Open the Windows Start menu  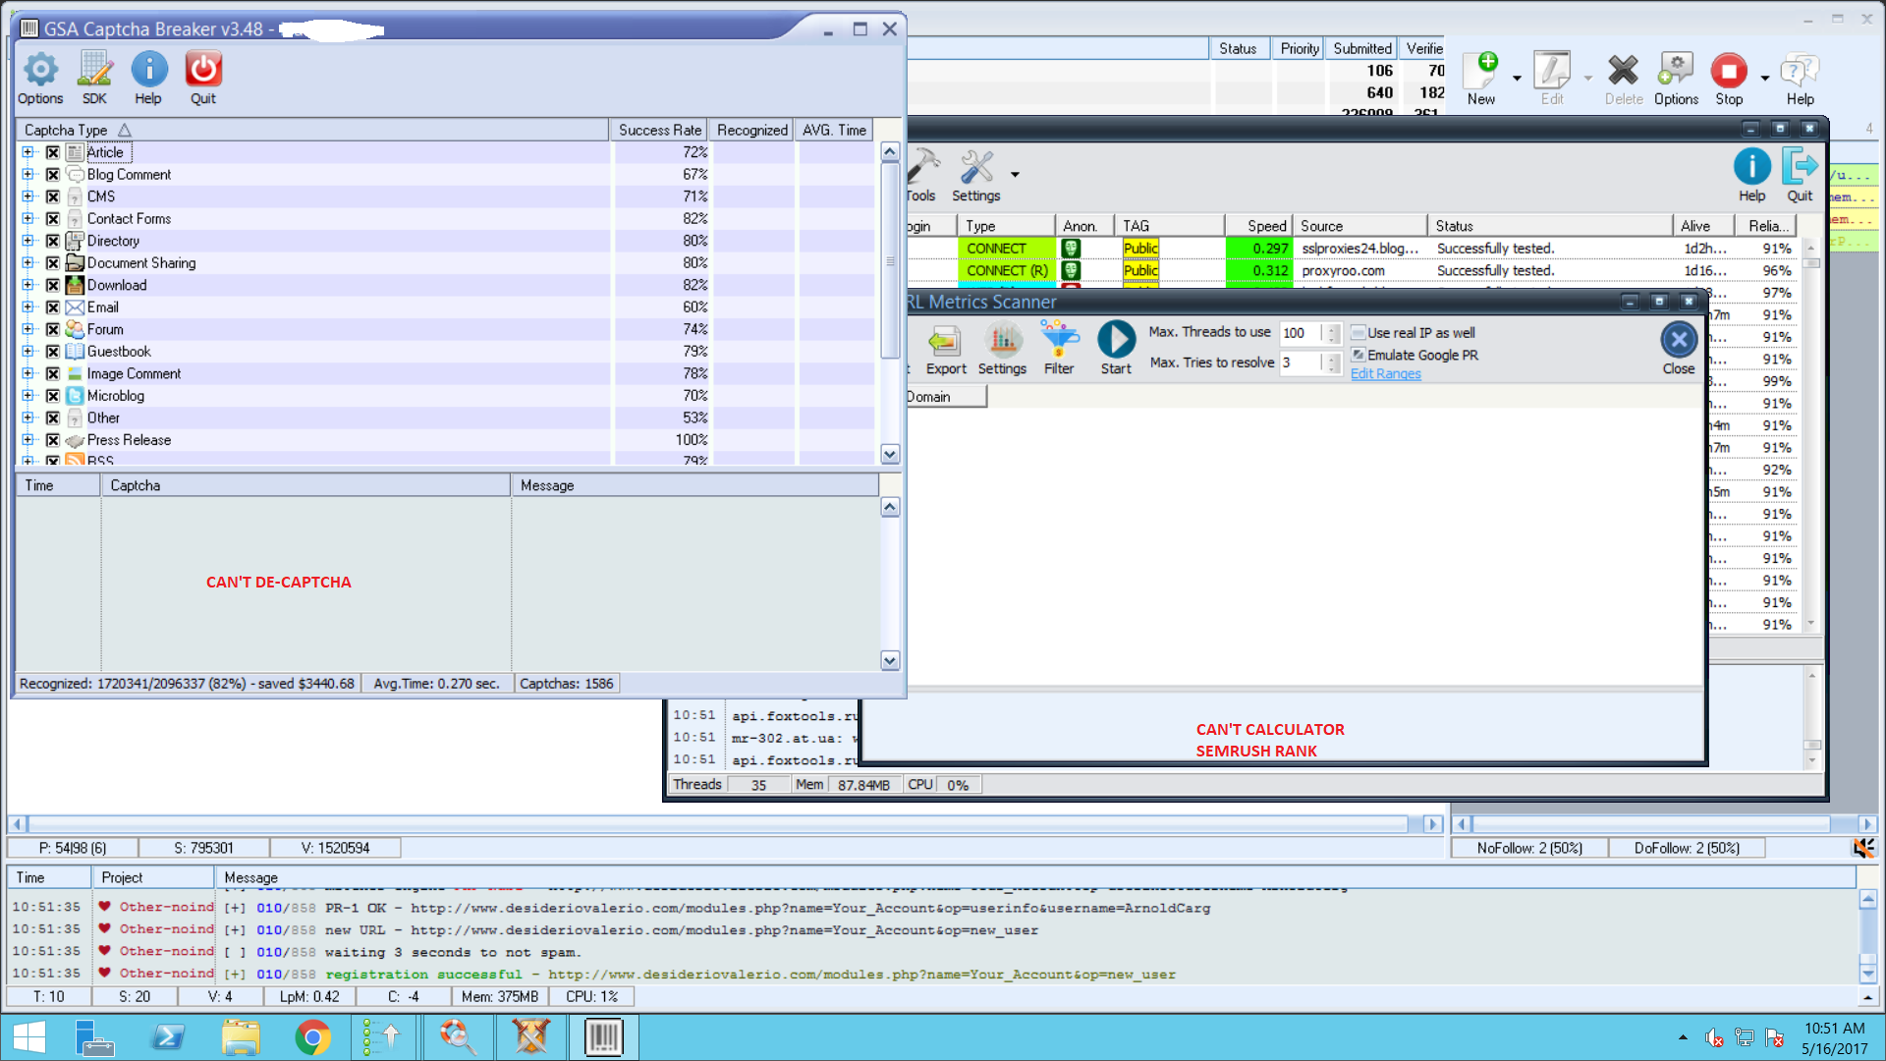[29, 1037]
